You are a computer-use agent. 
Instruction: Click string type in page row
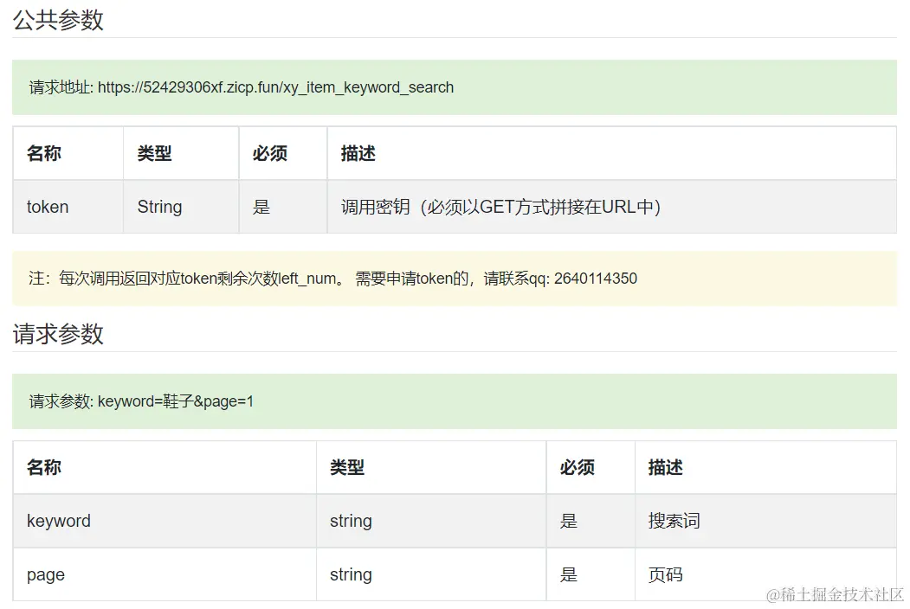tap(431, 574)
